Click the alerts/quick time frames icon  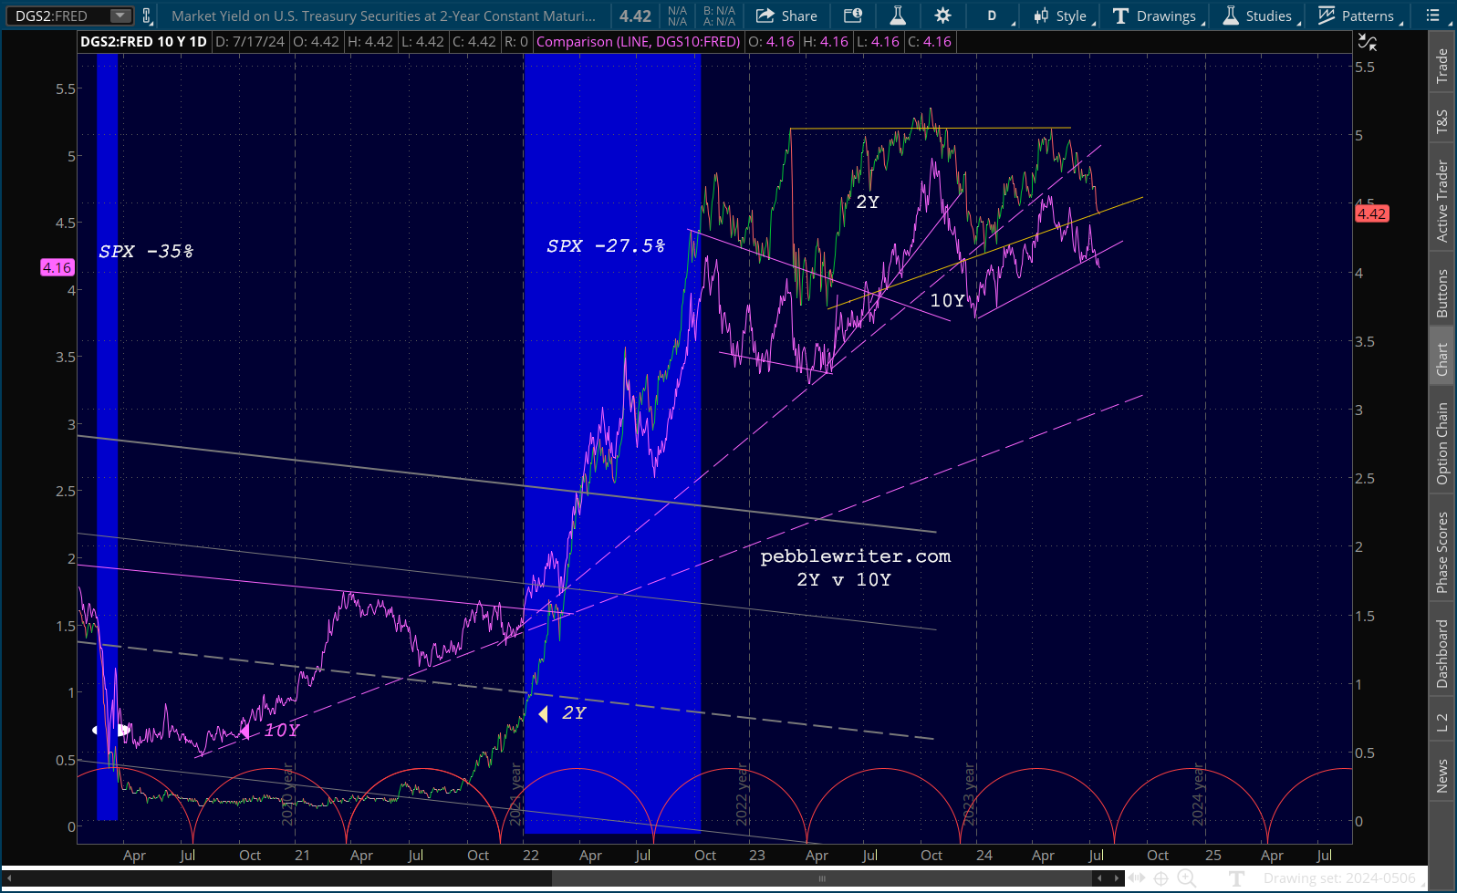852,16
